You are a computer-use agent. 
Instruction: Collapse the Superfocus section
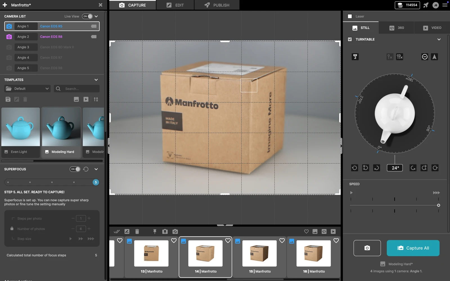pos(96,169)
